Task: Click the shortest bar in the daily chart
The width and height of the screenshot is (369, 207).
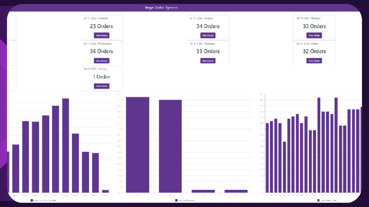Action: tap(284, 167)
